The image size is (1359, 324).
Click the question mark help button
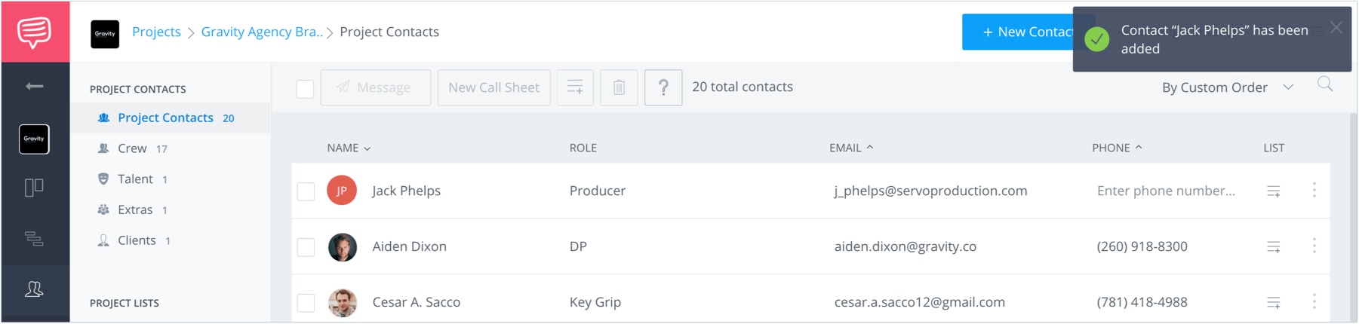tap(663, 87)
